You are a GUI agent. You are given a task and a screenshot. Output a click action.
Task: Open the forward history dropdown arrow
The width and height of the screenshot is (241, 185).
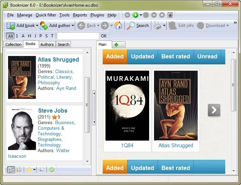click(111, 26)
